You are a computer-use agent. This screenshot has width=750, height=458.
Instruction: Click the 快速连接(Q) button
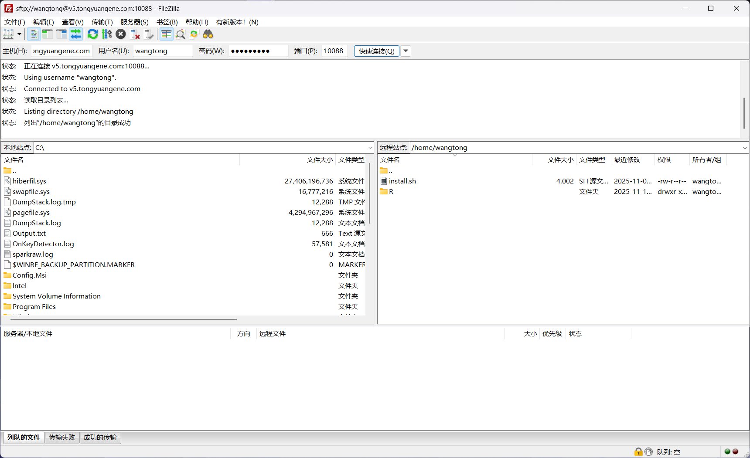tap(377, 51)
